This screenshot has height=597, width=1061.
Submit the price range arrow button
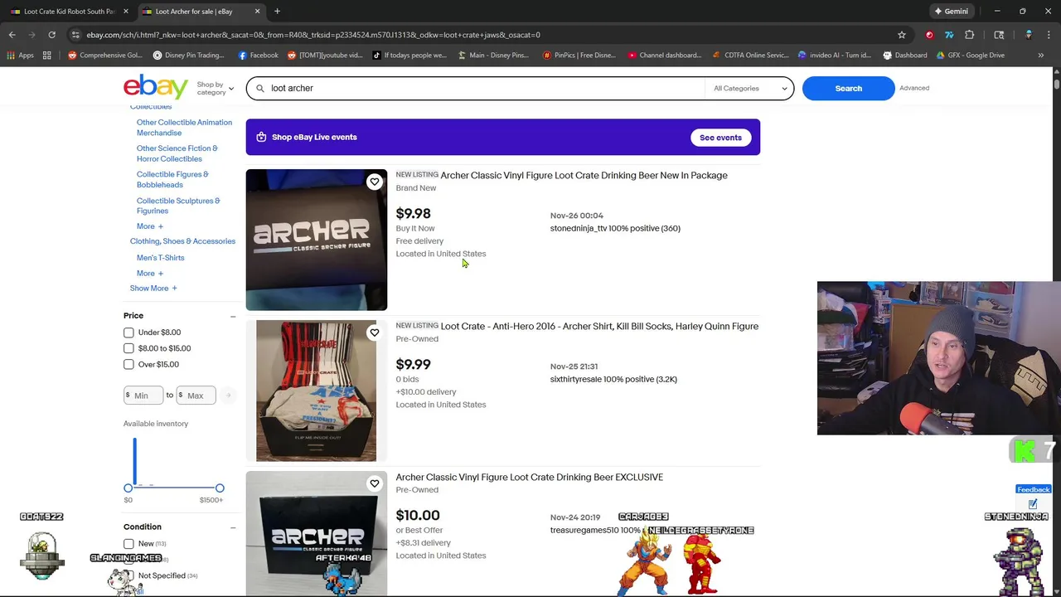[228, 396]
